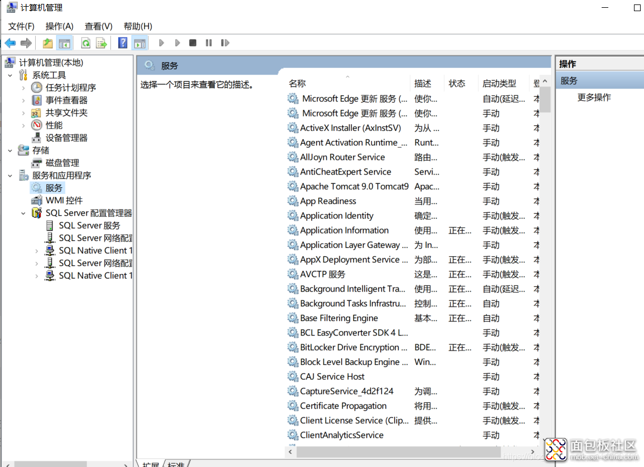Select SQL Server 服务 in the tree
The image size is (644, 467).
89,225
